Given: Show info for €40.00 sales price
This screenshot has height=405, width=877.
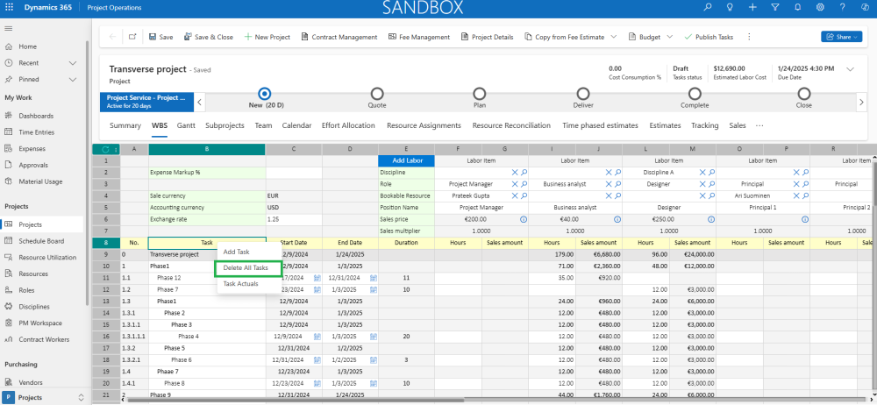Looking at the screenshot, I should coord(617,219).
